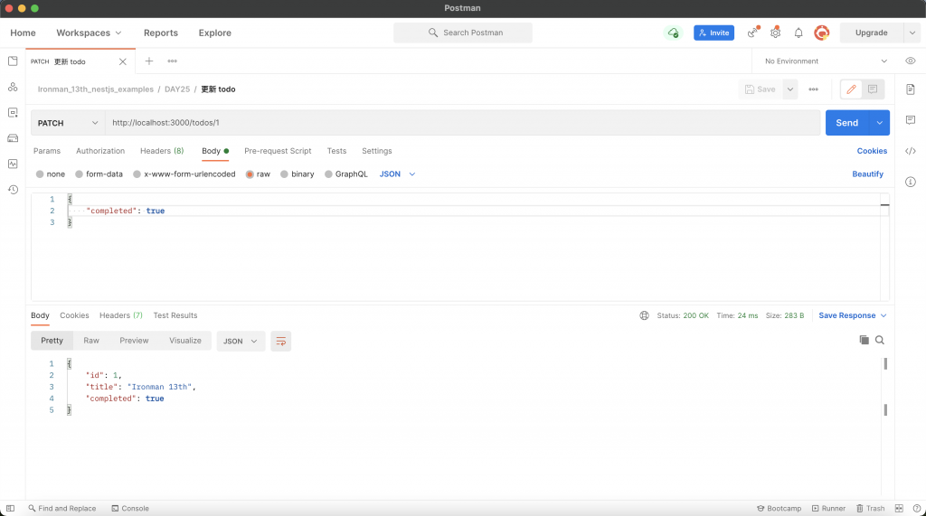The width and height of the screenshot is (926, 516).
Task: Open the request info panel icon
Action: [x=910, y=182]
